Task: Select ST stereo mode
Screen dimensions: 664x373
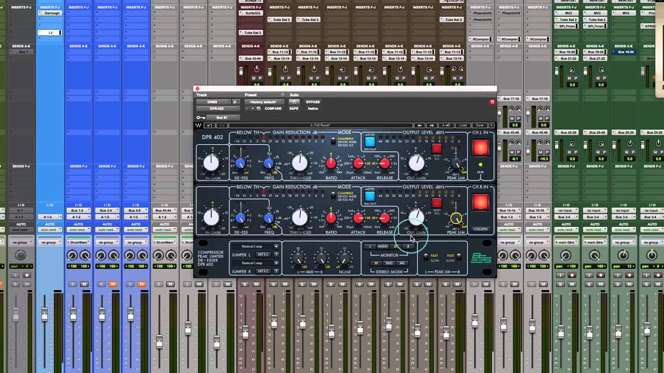Action: pyautogui.click(x=377, y=263)
